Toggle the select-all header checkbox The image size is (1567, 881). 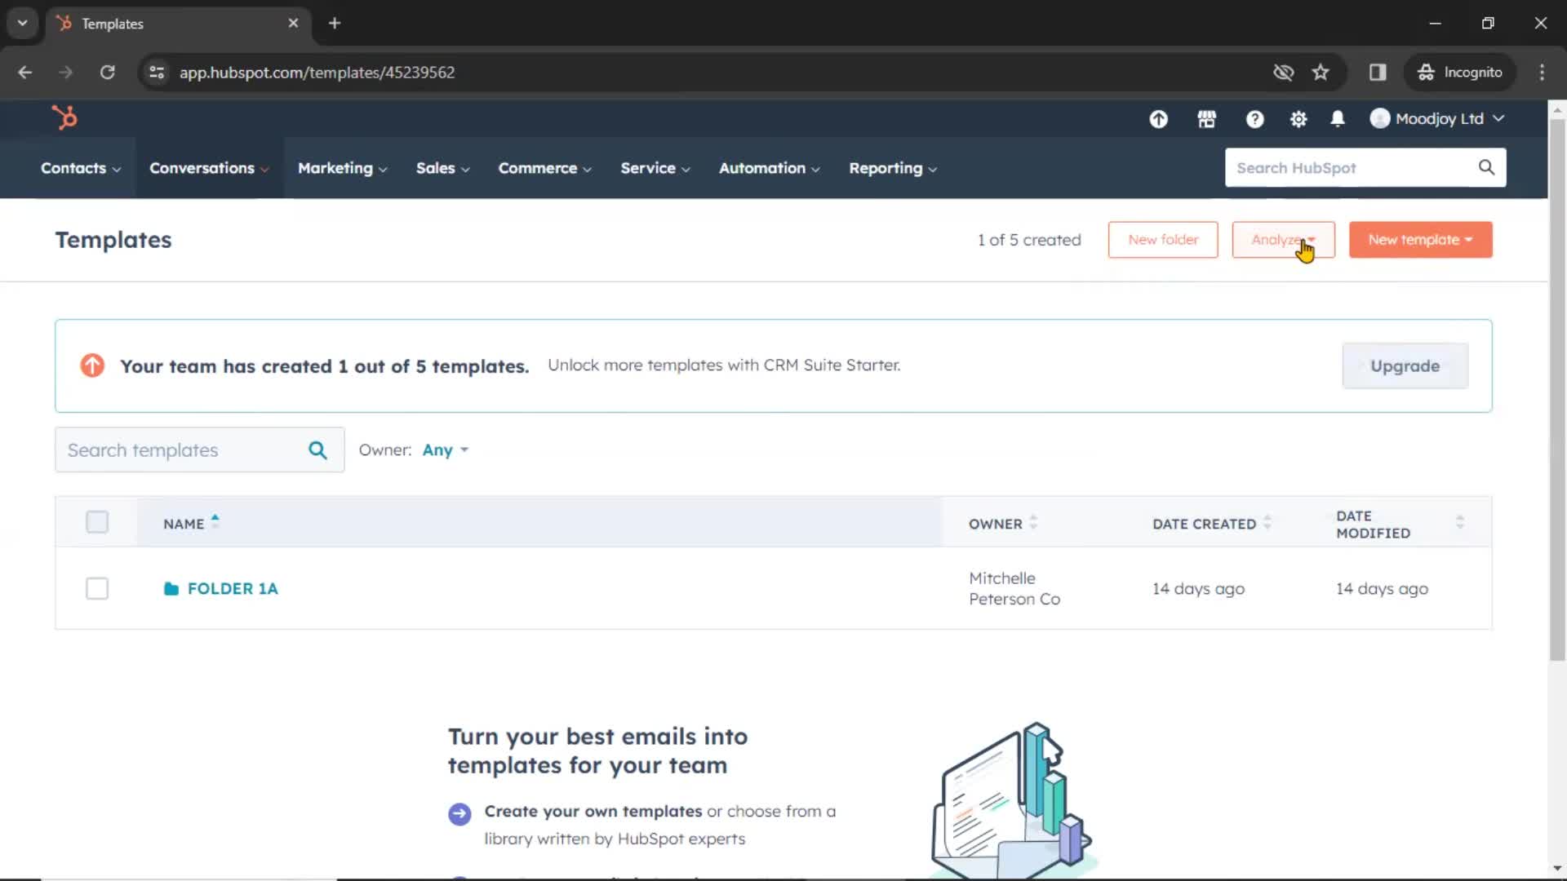click(97, 523)
